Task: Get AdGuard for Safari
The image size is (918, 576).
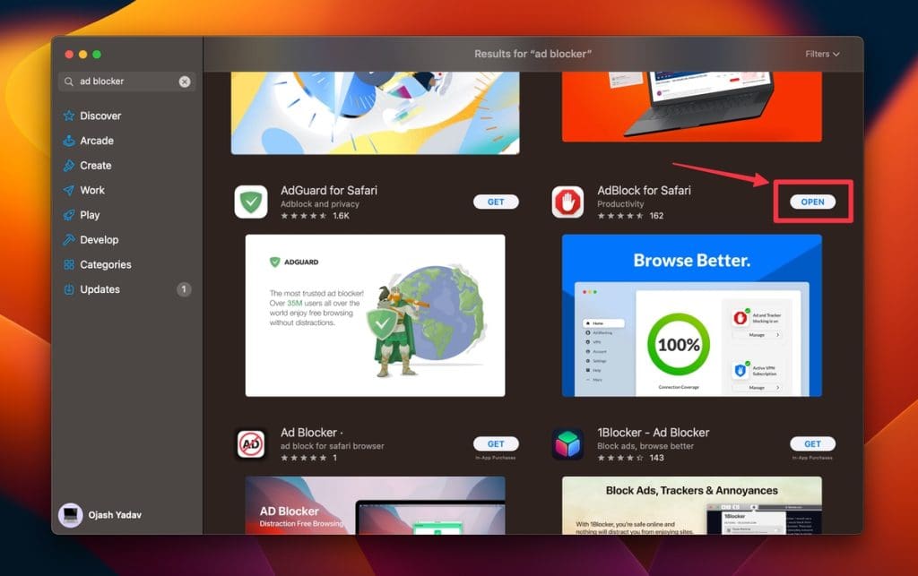Action: point(496,202)
